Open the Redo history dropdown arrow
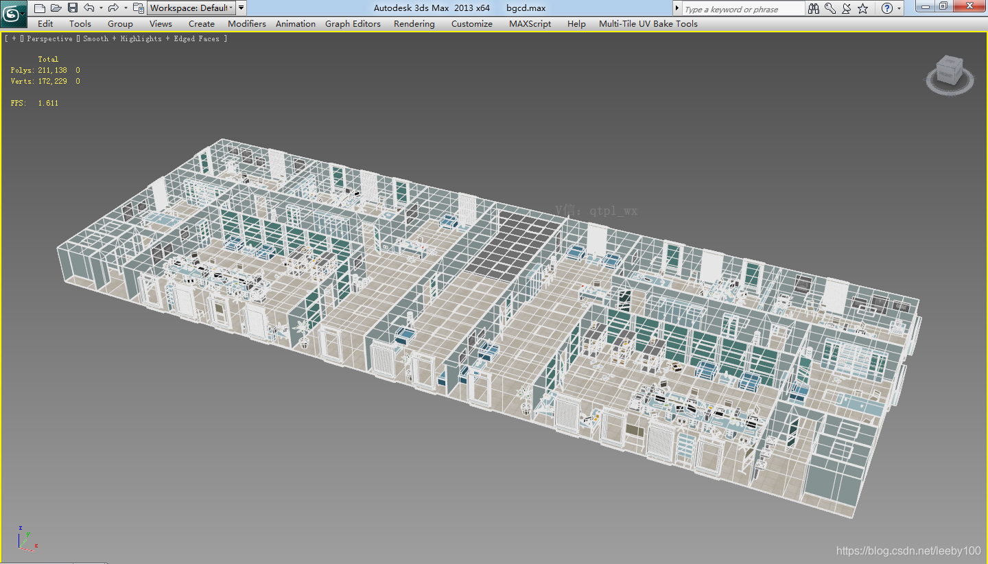 click(x=126, y=8)
